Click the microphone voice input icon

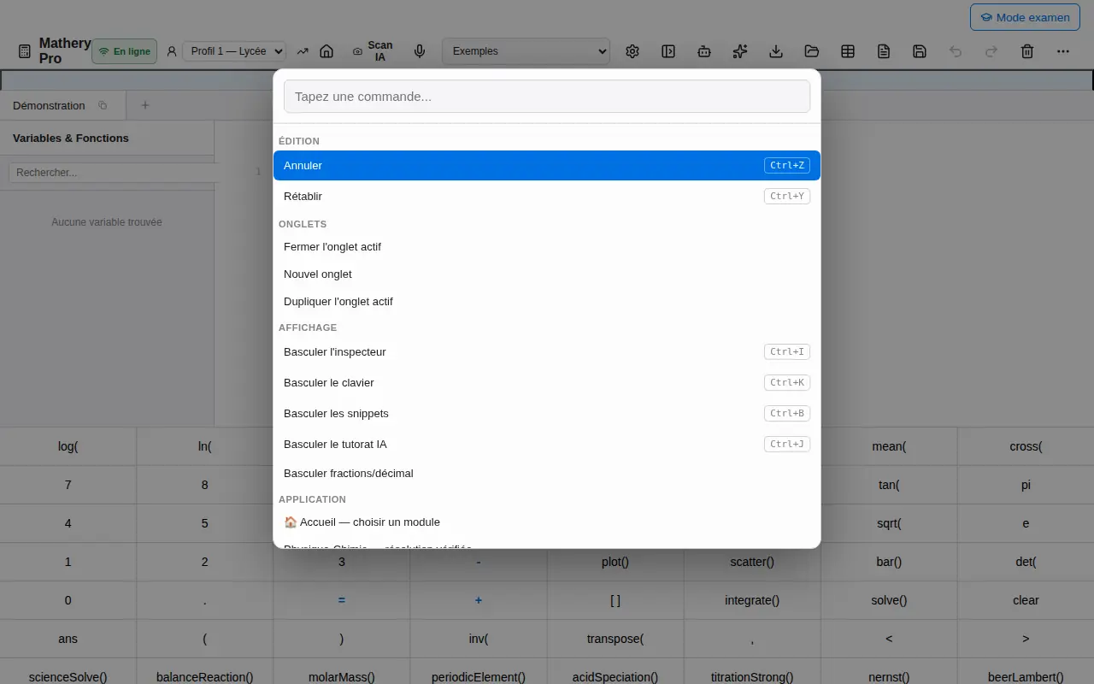[x=420, y=51]
